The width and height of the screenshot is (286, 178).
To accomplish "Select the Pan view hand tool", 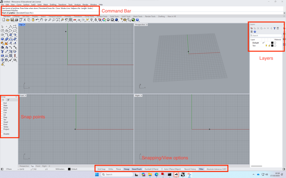I will [x=41, y=20].
